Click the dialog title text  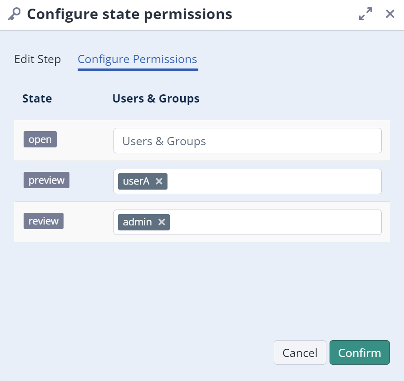pos(130,15)
